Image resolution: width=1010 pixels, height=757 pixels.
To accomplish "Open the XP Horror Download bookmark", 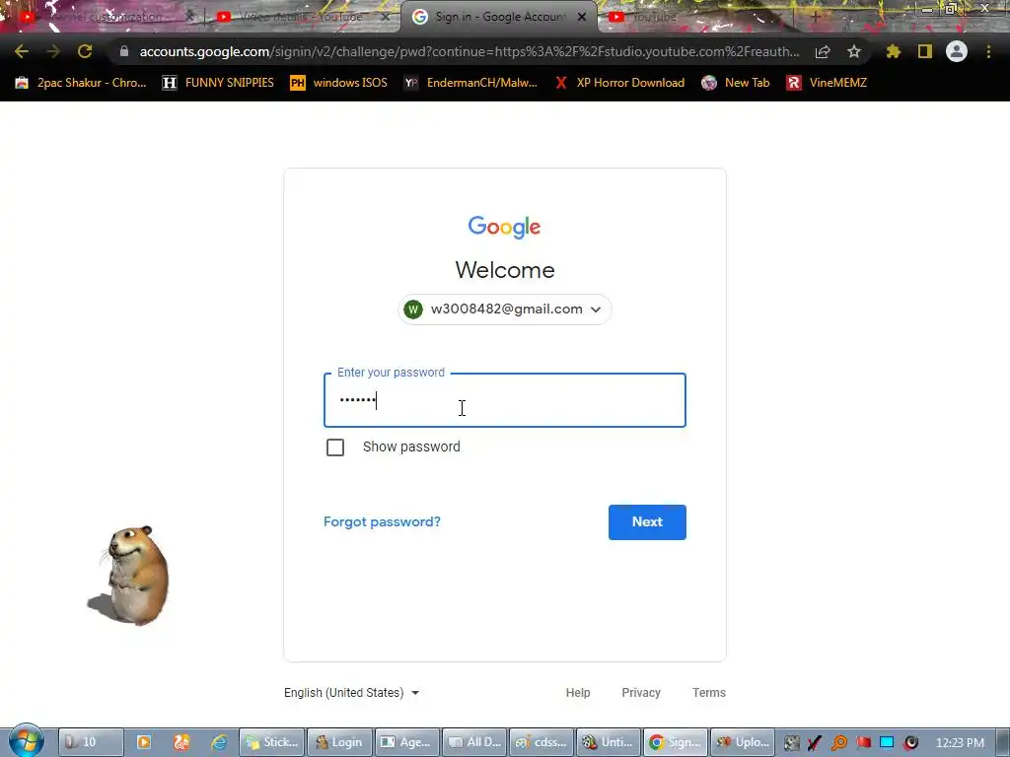I will click(x=620, y=83).
